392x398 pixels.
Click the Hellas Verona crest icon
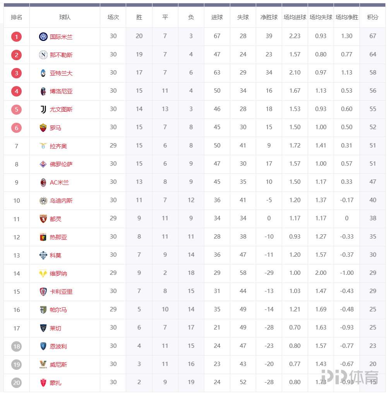pyautogui.click(x=43, y=274)
